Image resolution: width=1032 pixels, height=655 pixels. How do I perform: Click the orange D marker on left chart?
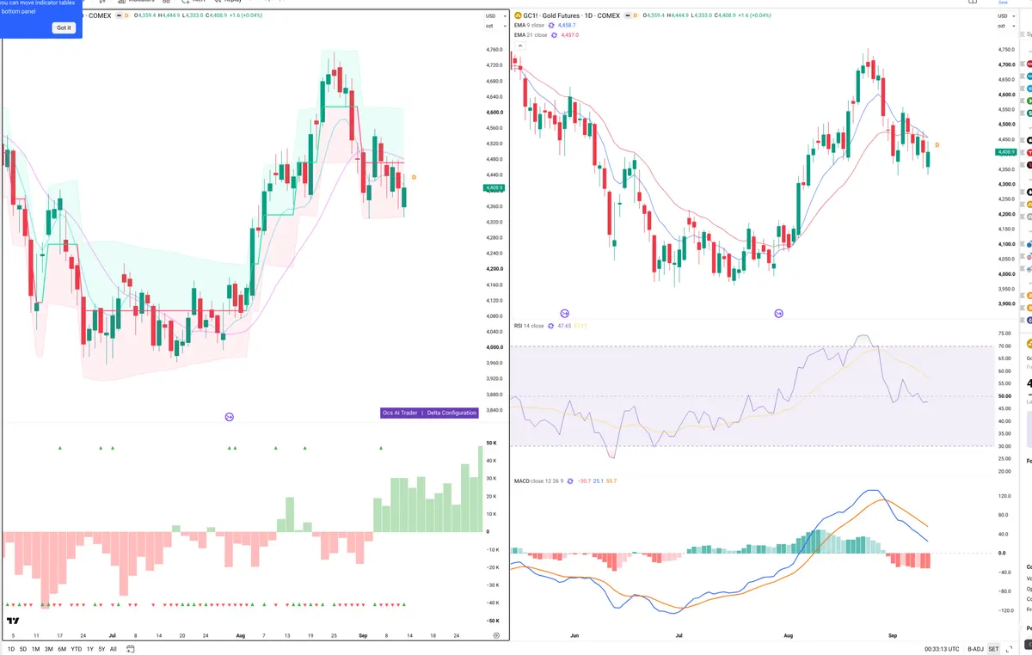[414, 177]
